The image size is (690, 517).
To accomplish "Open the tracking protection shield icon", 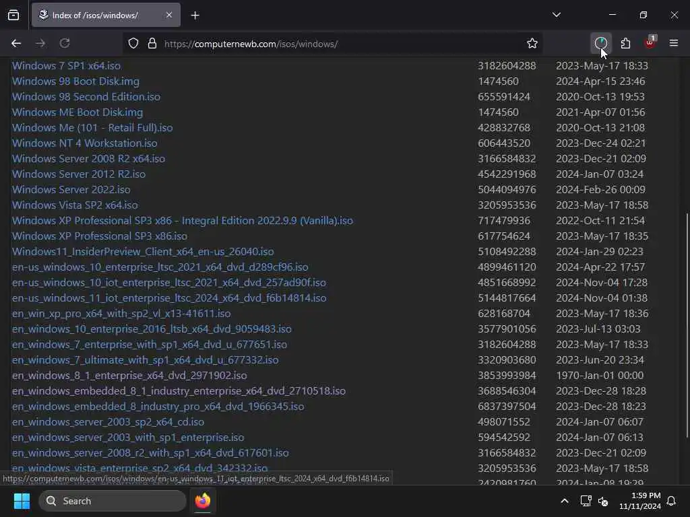I will 133,44.
